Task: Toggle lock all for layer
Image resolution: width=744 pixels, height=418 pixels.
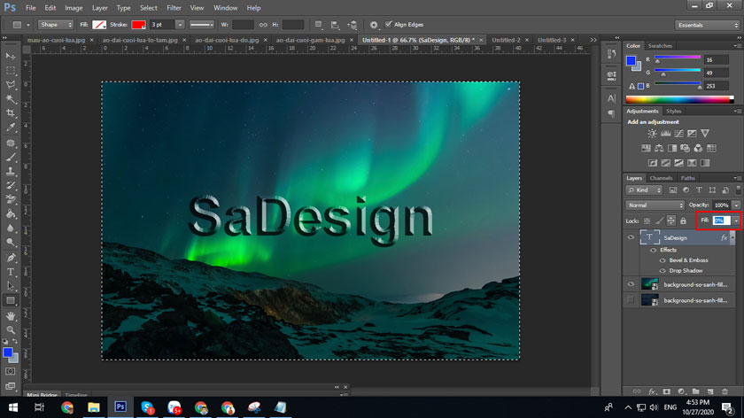Action: [x=683, y=221]
